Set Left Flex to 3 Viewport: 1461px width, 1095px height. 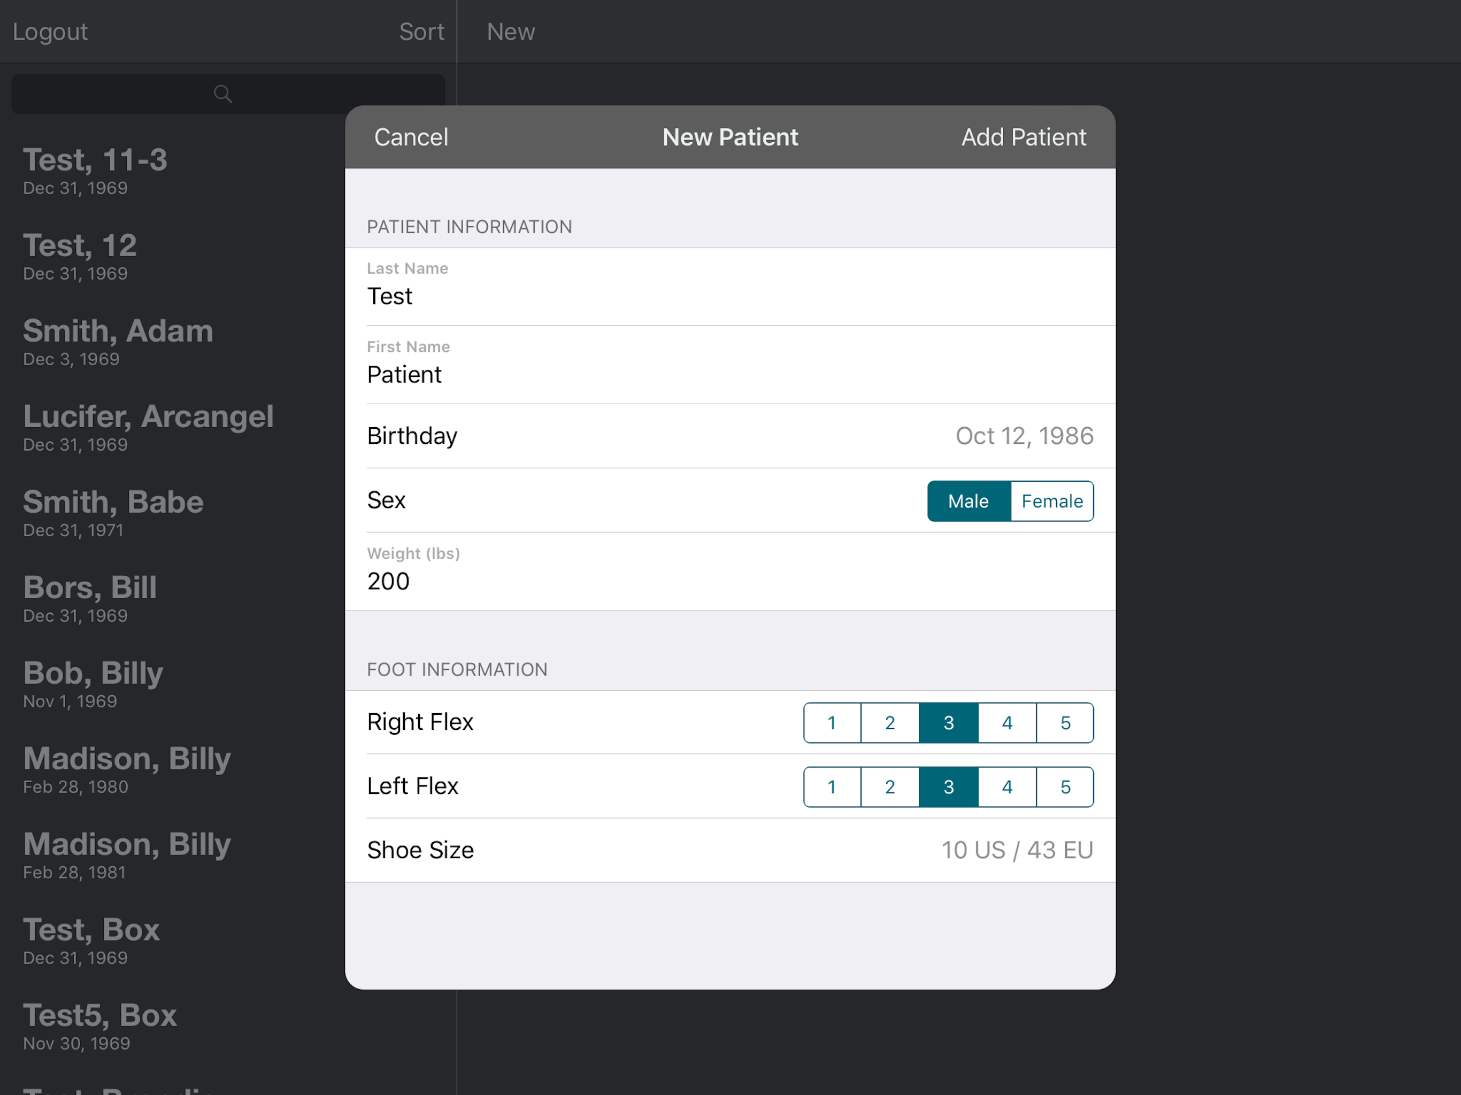(x=949, y=786)
